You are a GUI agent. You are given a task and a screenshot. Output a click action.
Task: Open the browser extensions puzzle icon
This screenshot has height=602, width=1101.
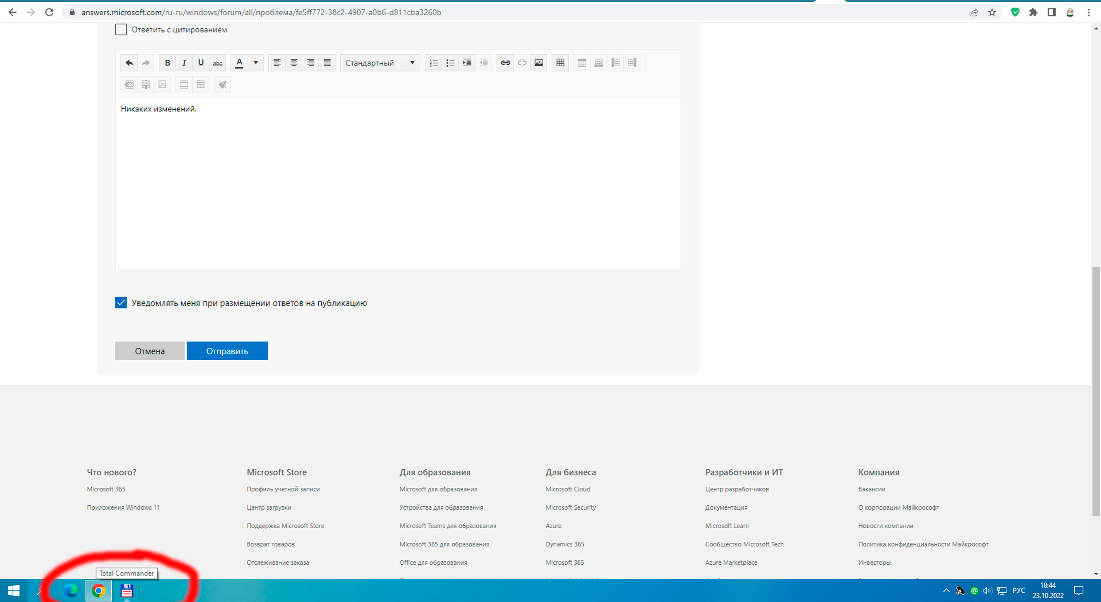pyautogui.click(x=1033, y=13)
